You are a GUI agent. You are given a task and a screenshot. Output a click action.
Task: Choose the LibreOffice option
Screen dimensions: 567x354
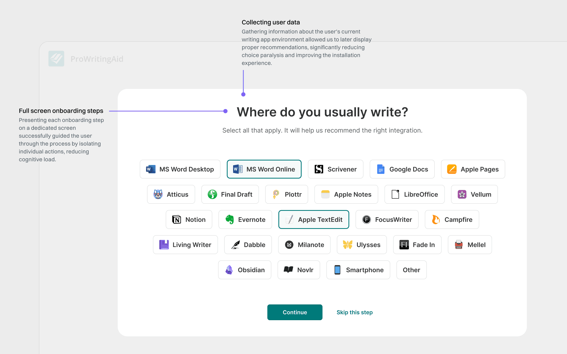(x=414, y=194)
